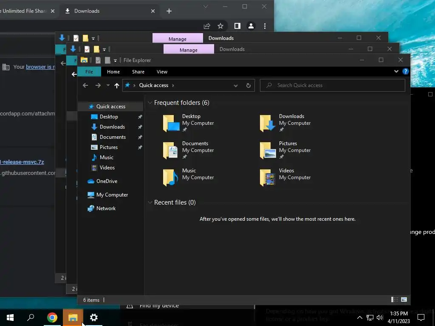
Task: Select the Downloads folder icon in Frequent folders
Action: (x=268, y=123)
